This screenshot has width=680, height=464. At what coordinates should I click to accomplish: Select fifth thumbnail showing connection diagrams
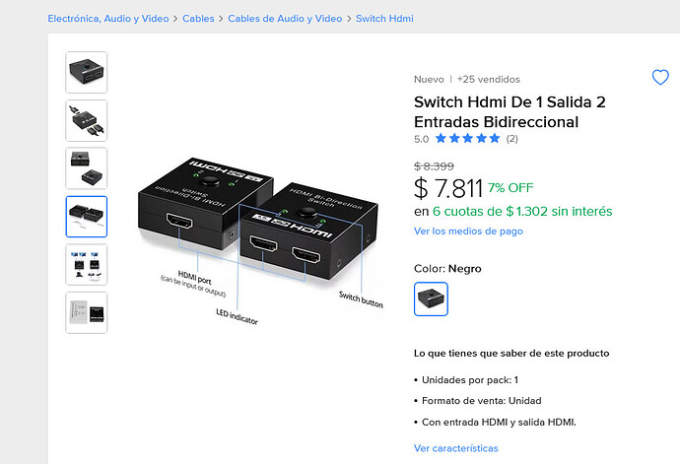click(87, 265)
